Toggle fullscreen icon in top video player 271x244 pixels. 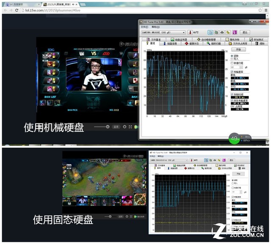130,127
